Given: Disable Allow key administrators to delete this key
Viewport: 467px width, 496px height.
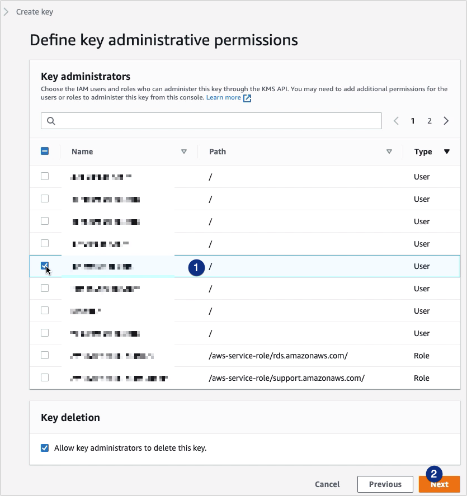Looking at the screenshot, I should pyautogui.click(x=44, y=448).
